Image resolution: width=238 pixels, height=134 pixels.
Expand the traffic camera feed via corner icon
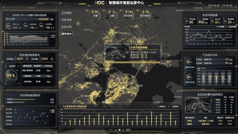pyautogui.click(x=209, y=111)
